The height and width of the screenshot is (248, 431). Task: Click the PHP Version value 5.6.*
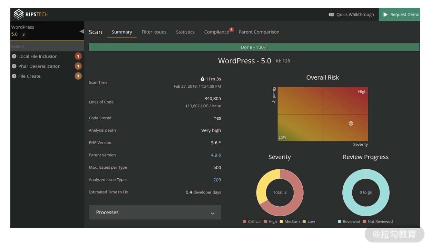tap(216, 143)
